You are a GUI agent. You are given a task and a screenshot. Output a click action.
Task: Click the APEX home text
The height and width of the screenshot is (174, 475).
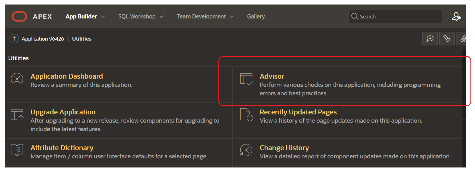click(42, 17)
